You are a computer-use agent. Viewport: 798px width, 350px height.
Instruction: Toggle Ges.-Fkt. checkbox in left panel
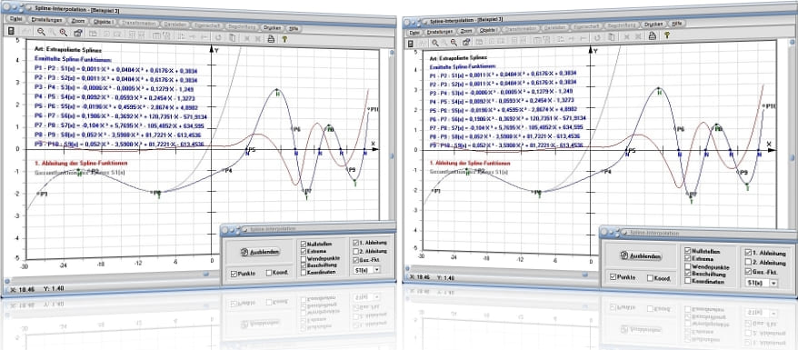[355, 260]
